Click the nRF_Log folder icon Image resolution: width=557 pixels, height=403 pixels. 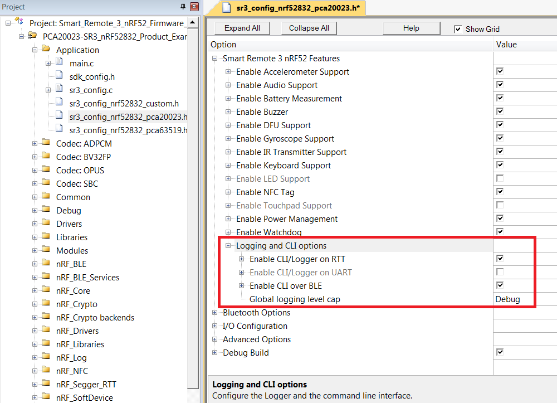click(46, 356)
